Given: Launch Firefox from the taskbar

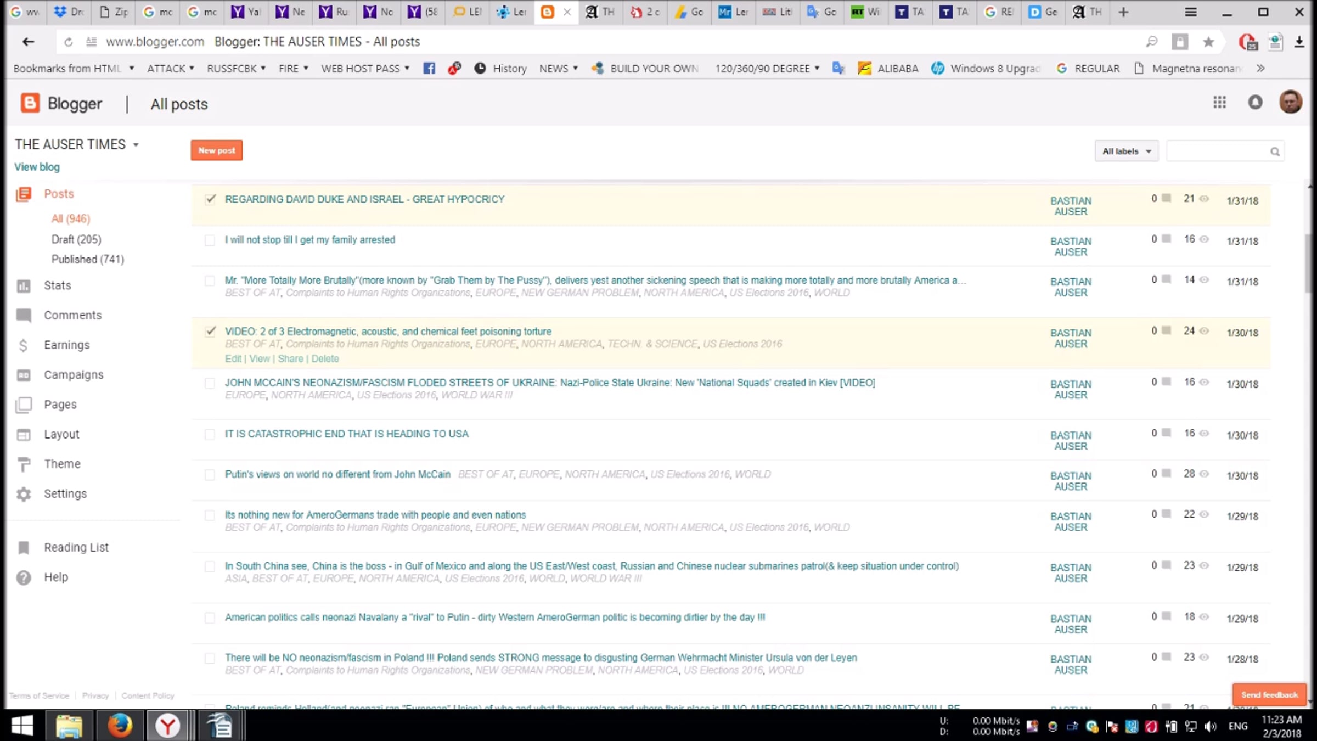Looking at the screenshot, I should coord(120,726).
